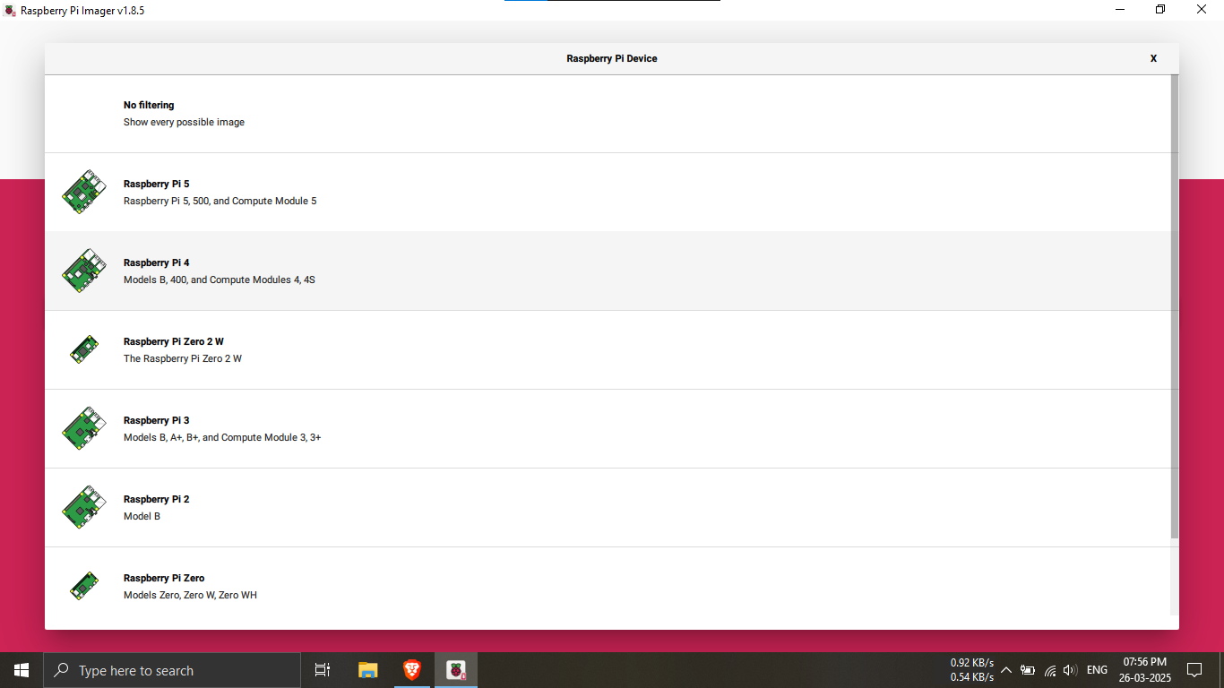
Task: Launch Brave browser from the taskbar
Action: click(x=412, y=670)
